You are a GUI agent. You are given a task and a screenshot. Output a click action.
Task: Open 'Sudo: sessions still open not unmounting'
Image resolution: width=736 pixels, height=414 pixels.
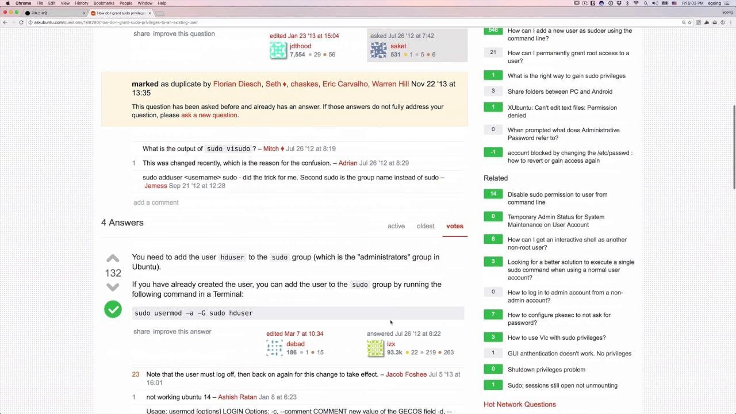pyautogui.click(x=562, y=385)
